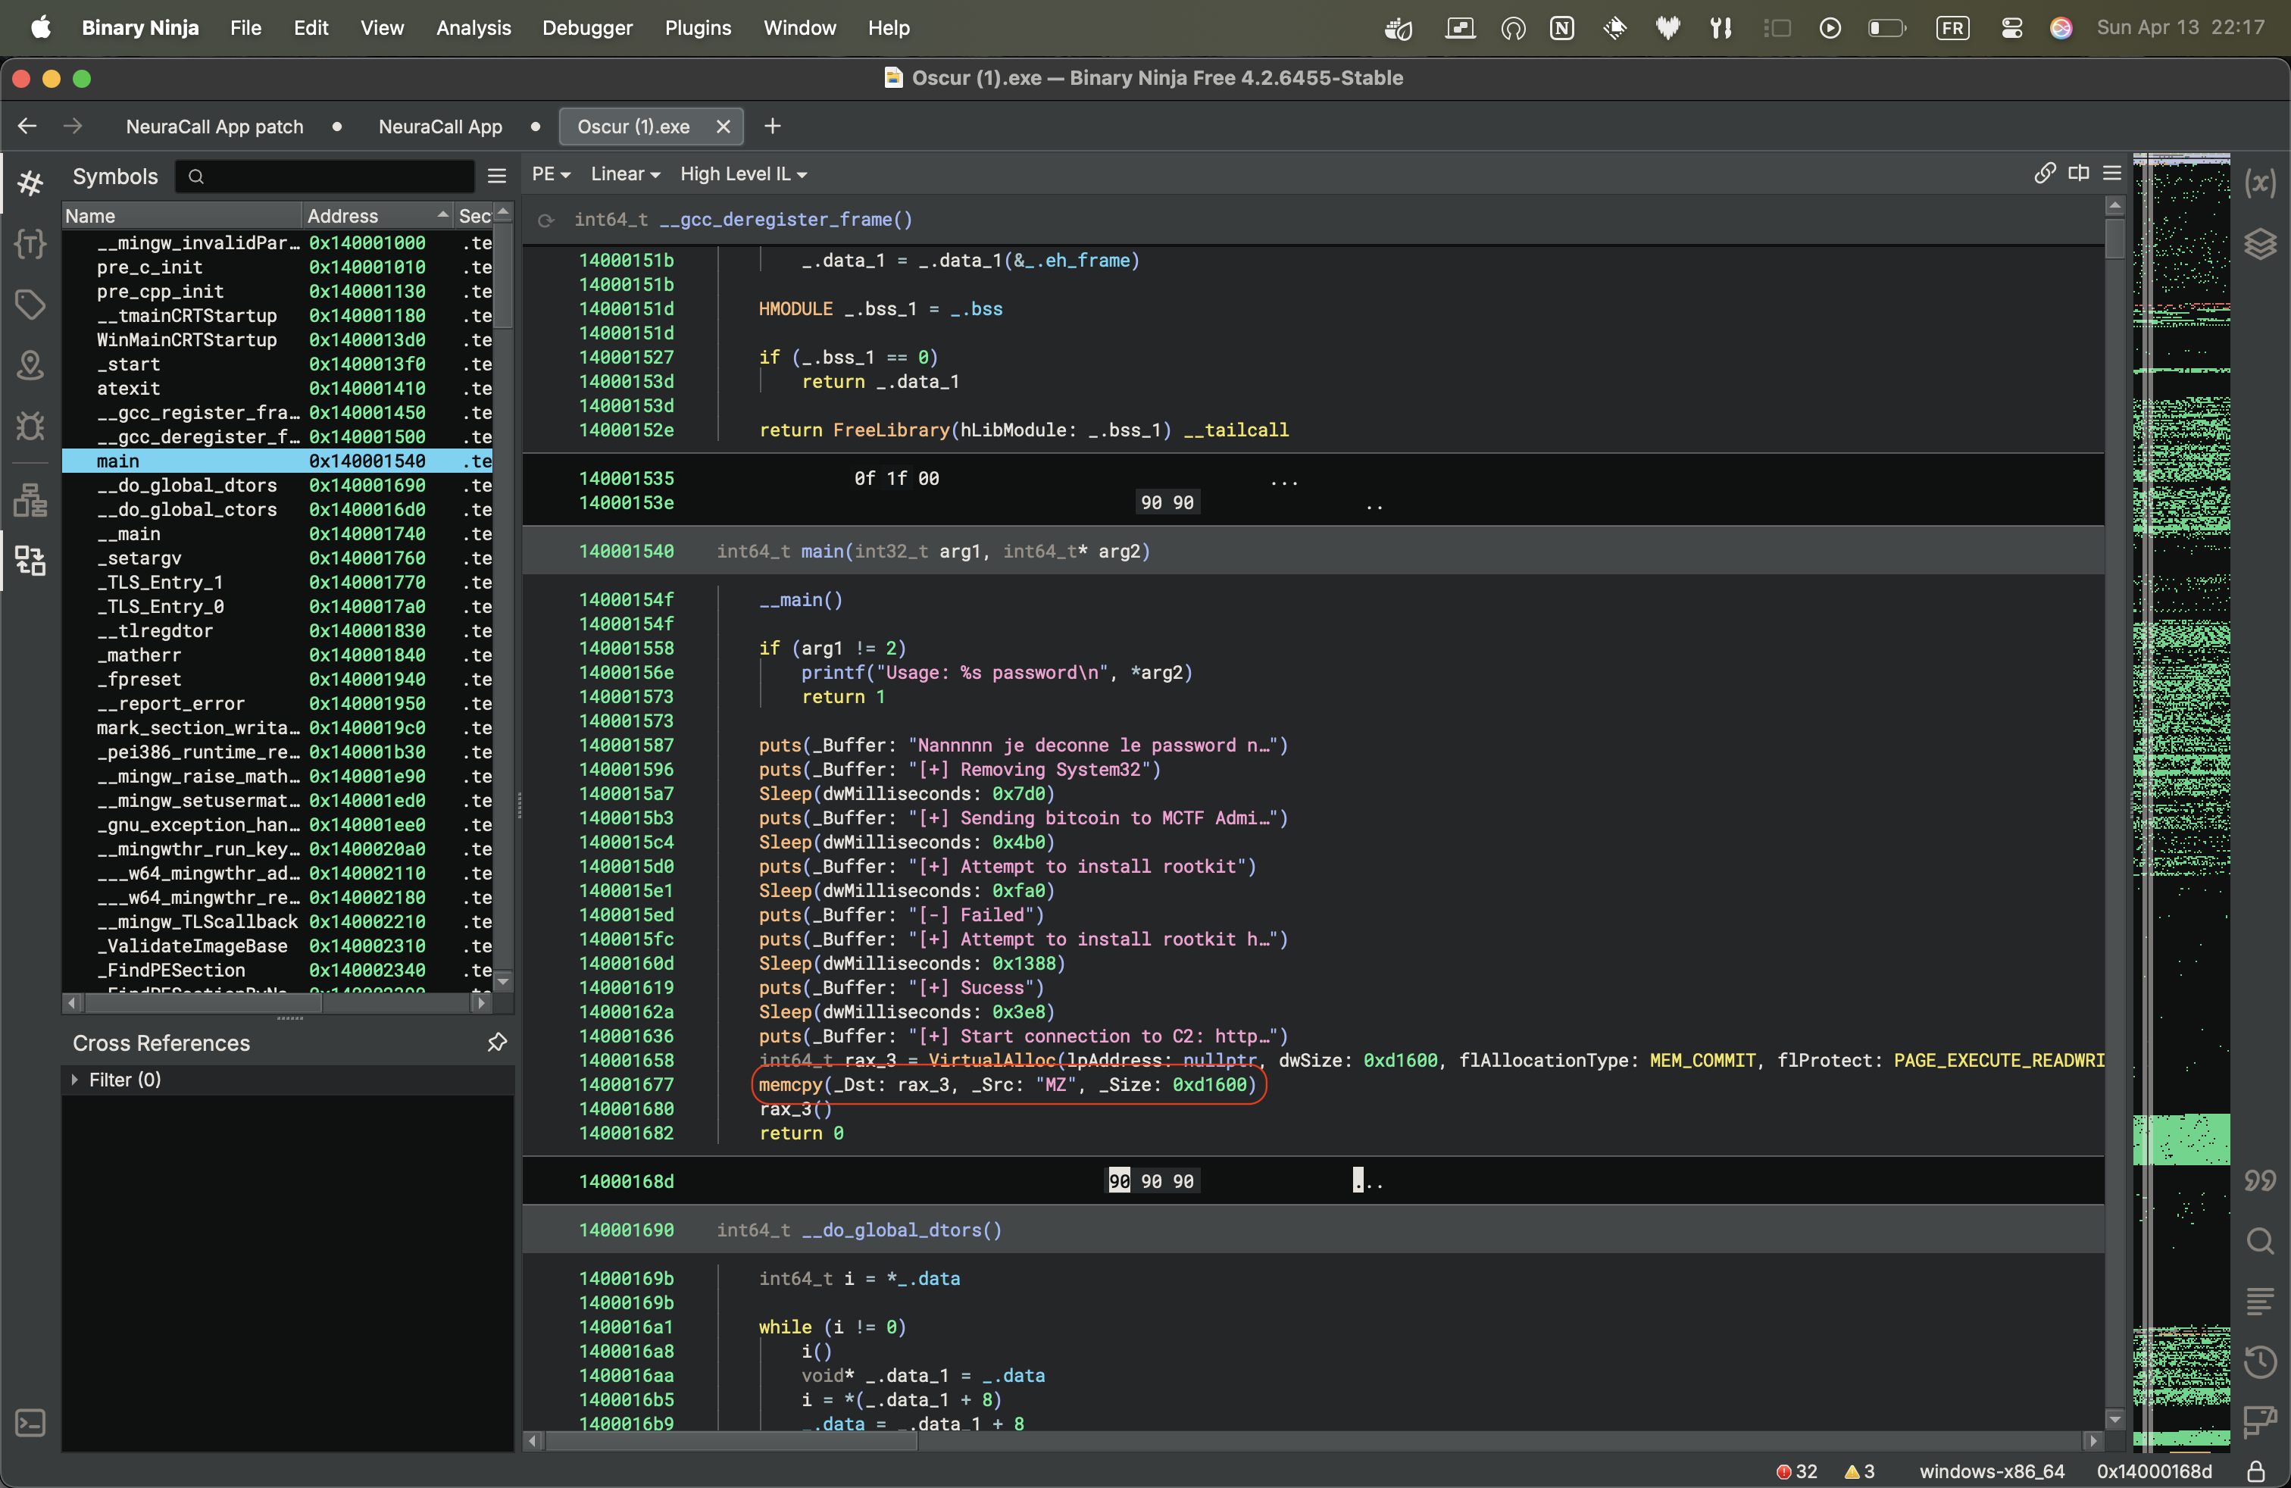This screenshot has height=1488, width=2291.
Task: Open the Tags sidebar panel
Action: pos(30,305)
